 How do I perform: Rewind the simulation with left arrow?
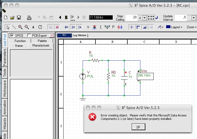tap(60, 18)
